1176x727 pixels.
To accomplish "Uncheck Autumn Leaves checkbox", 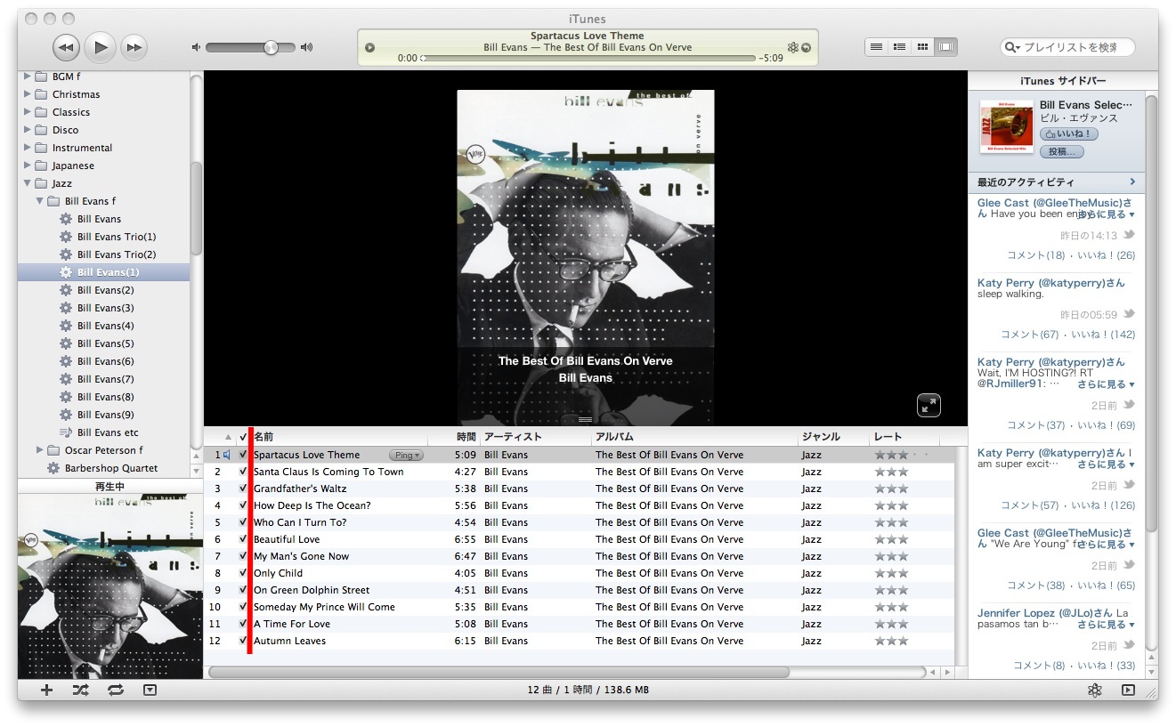I will tap(243, 641).
